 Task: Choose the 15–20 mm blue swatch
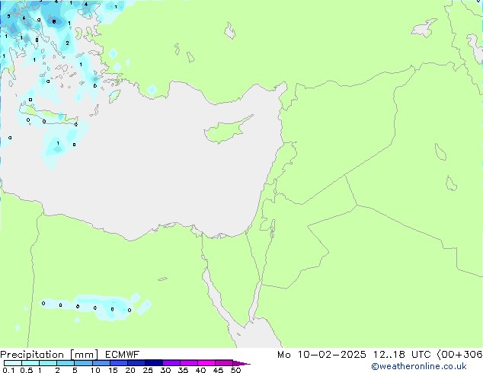[119, 363]
